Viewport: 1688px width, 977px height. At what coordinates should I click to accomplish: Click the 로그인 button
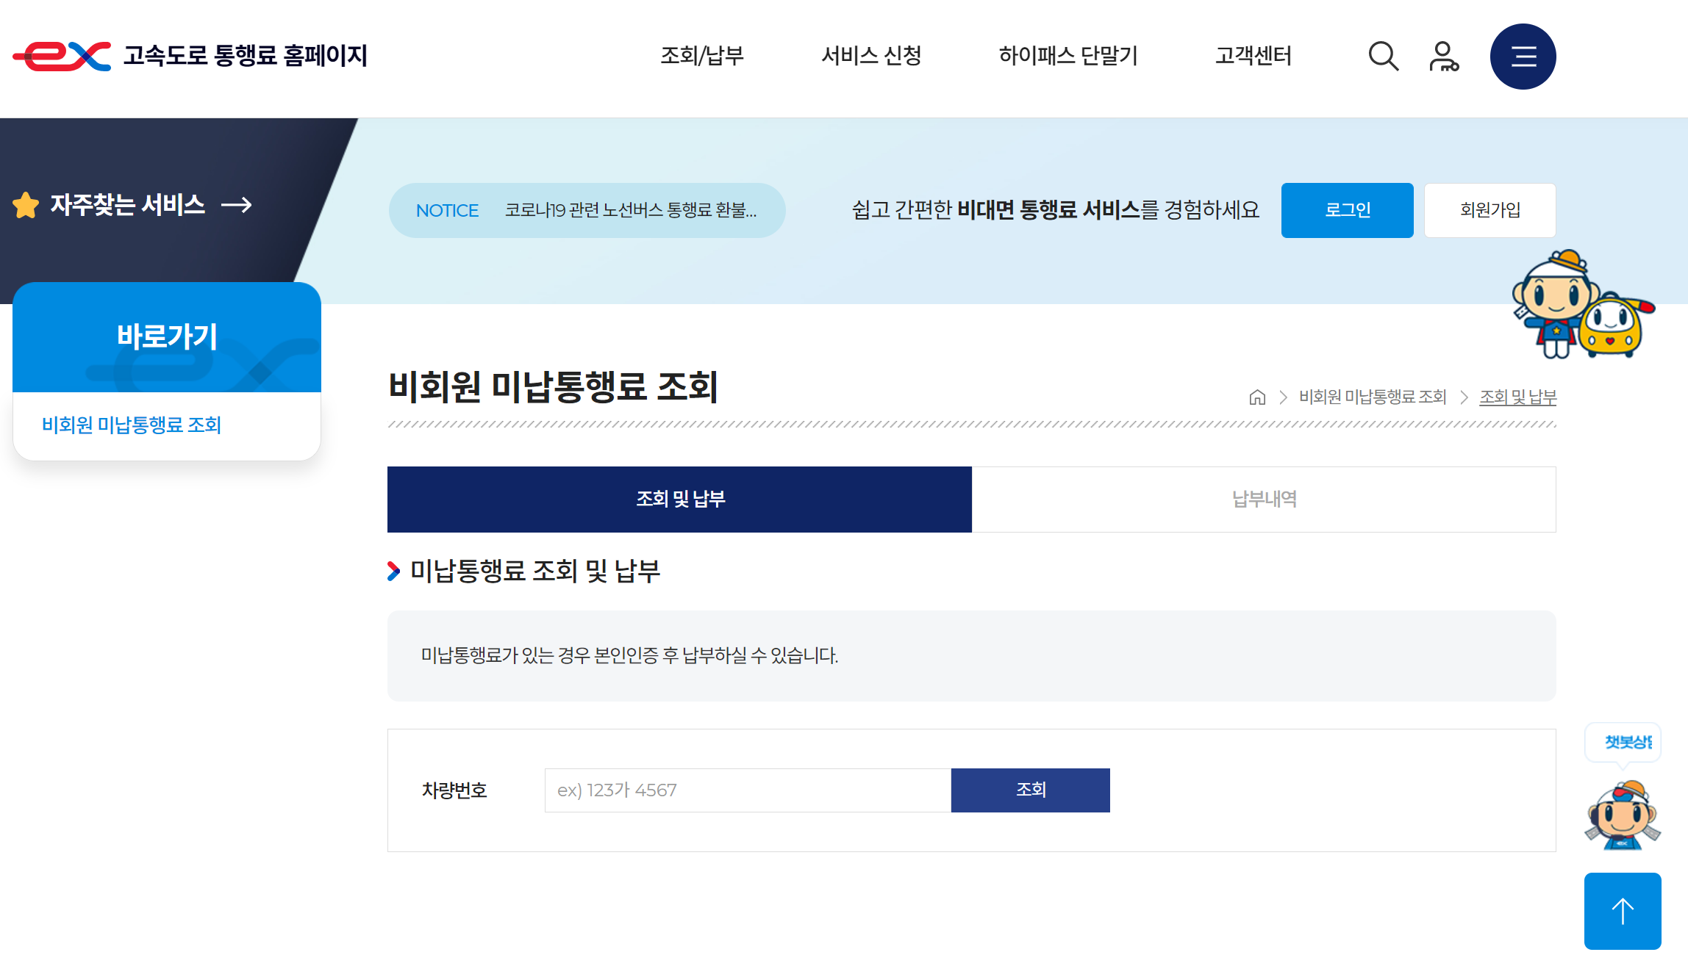tap(1347, 210)
